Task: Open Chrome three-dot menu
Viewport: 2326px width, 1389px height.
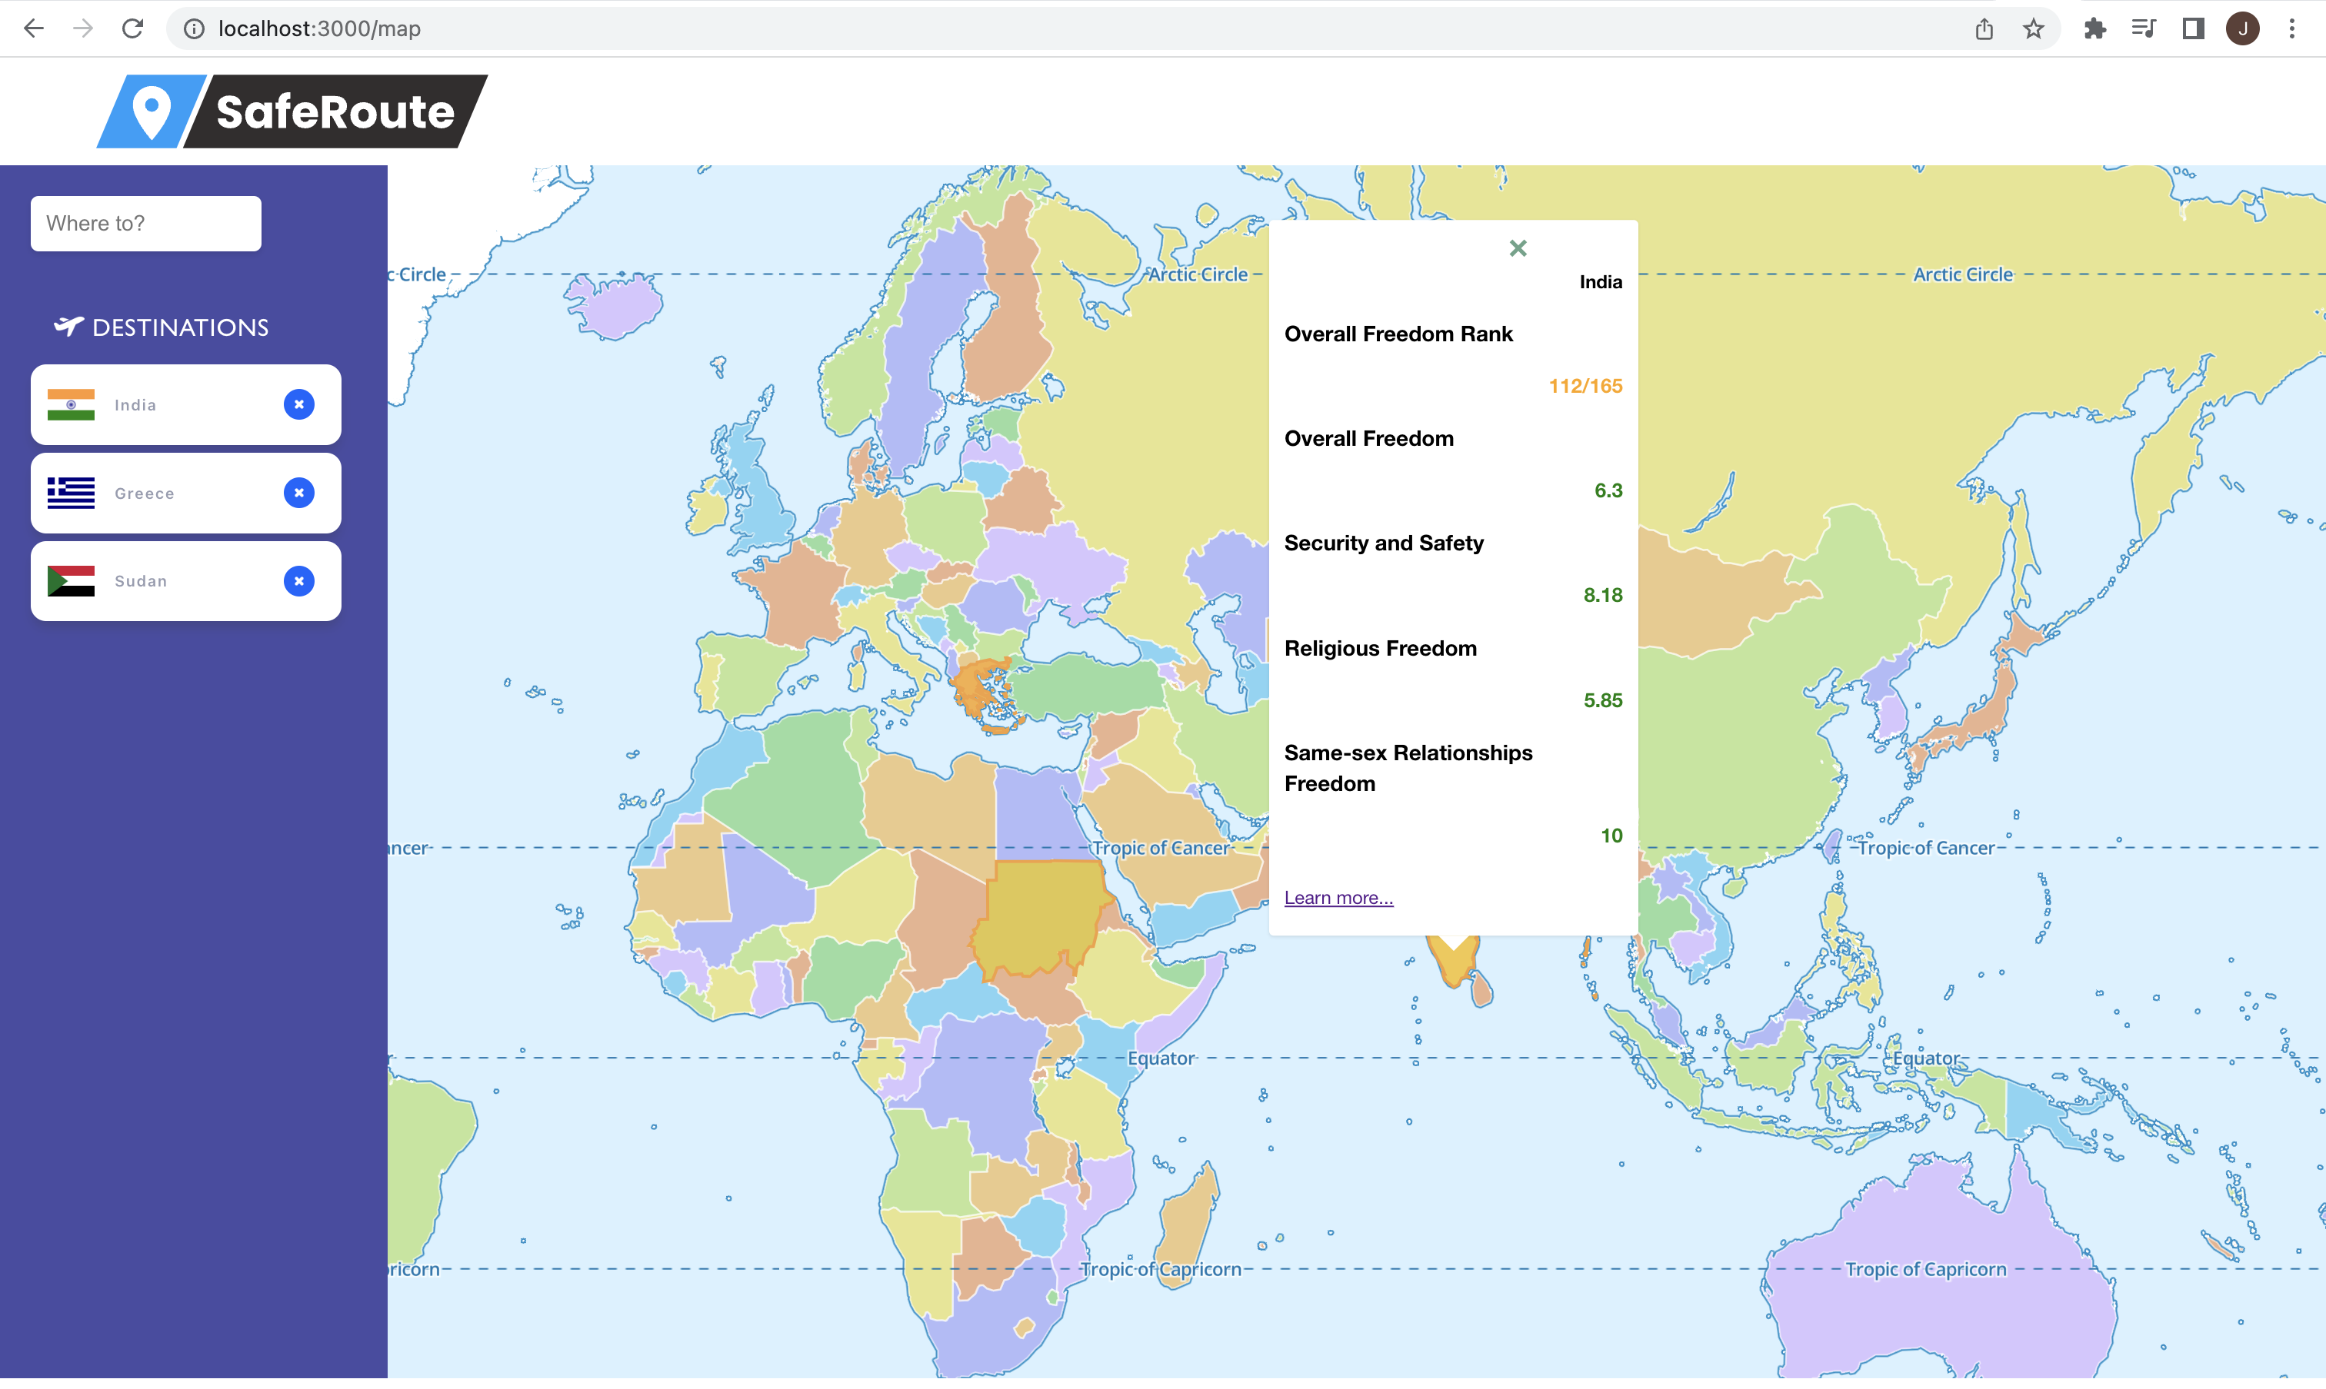Action: pos(2291,29)
